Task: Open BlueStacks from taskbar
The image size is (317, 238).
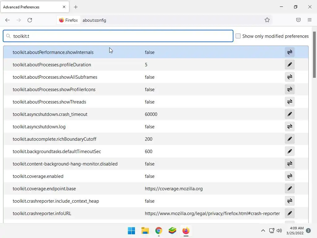Action: 172,231
